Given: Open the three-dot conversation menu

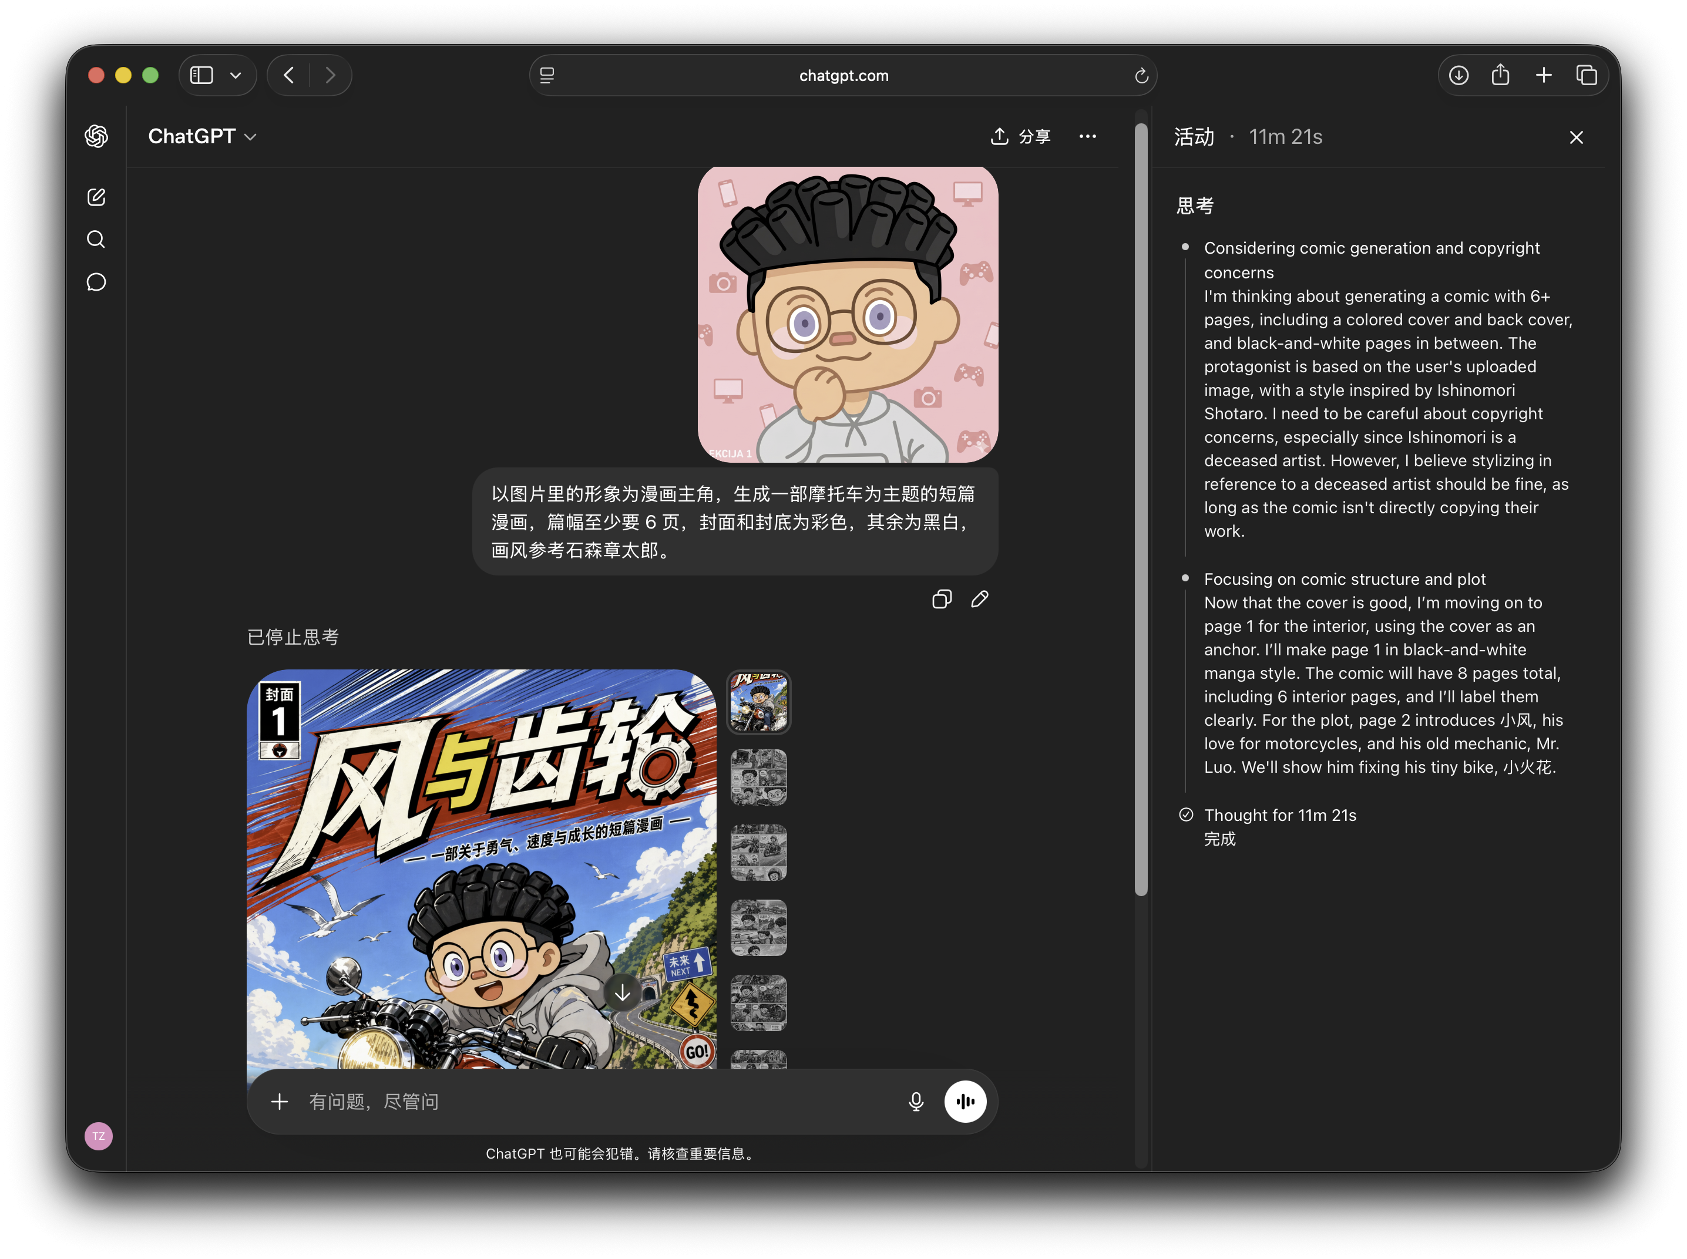Looking at the screenshot, I should click(x=1087, y=136).
